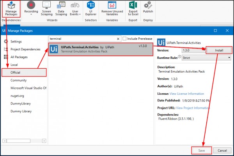
Task: Launch UI Explorer
Action: pyautogui.click(x=91, y=9)
